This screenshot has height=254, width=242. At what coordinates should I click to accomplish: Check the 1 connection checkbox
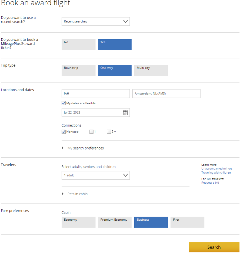point(91,132)
